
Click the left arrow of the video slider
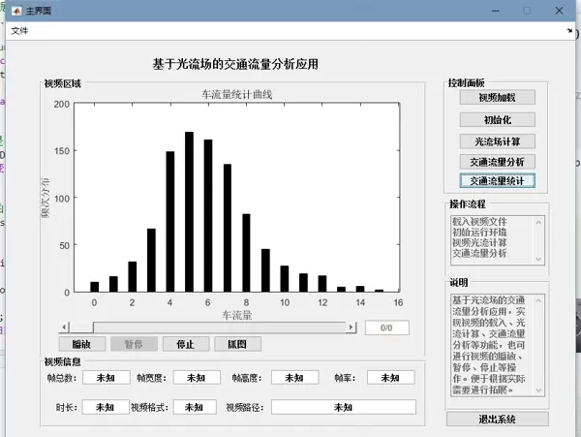coord(65,327)
